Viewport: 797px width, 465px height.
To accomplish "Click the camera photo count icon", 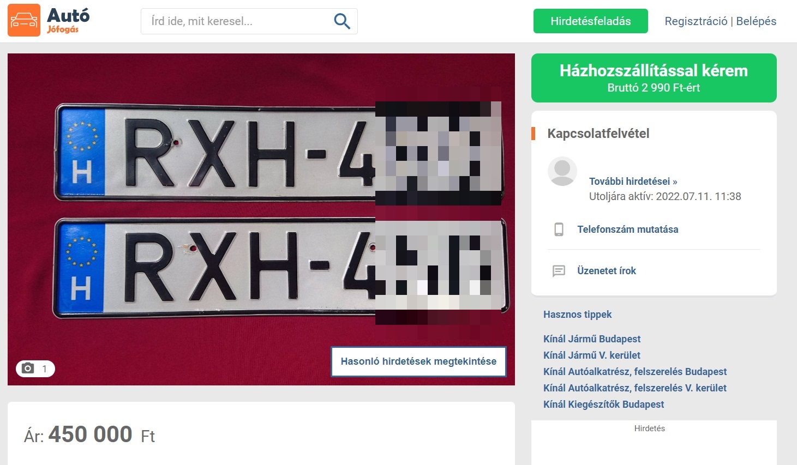I will coord(28,369).
